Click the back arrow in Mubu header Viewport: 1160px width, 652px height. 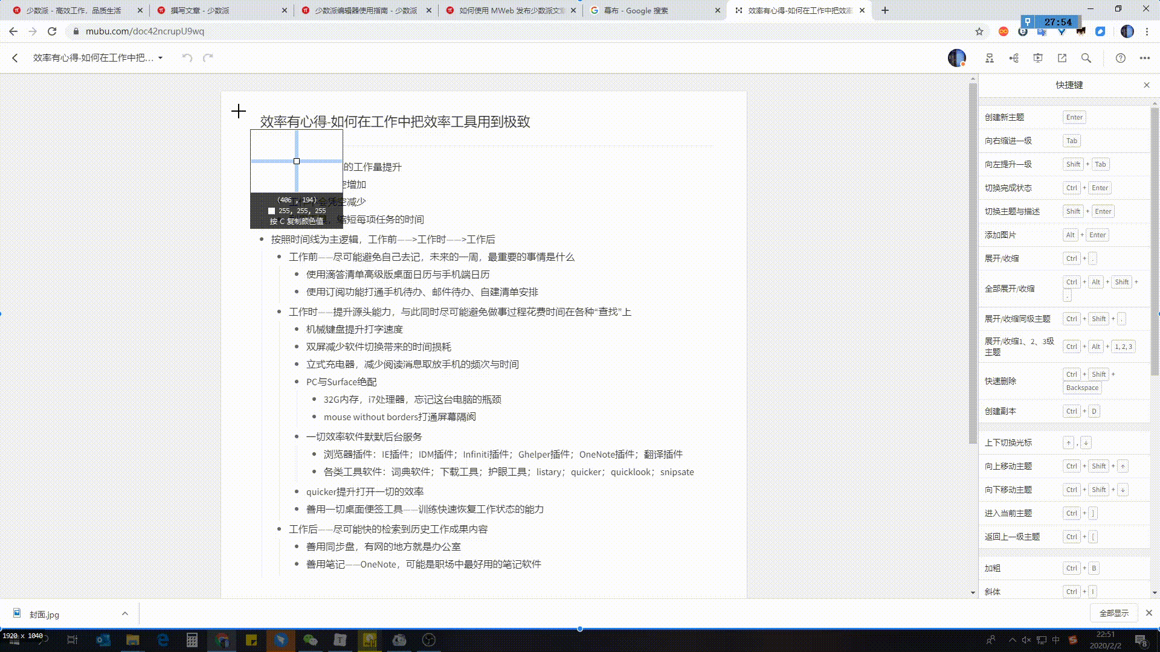(x=15, y=58)
